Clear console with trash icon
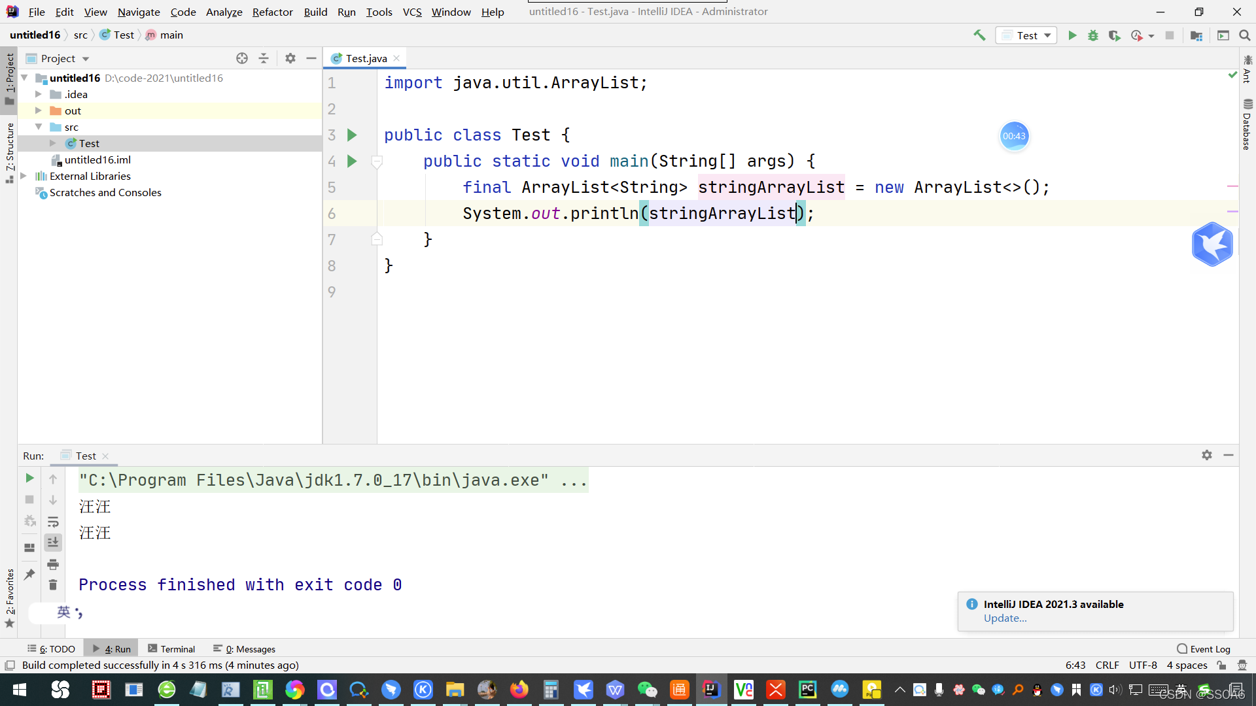The image size is (1256, 706). click(53, 585)
